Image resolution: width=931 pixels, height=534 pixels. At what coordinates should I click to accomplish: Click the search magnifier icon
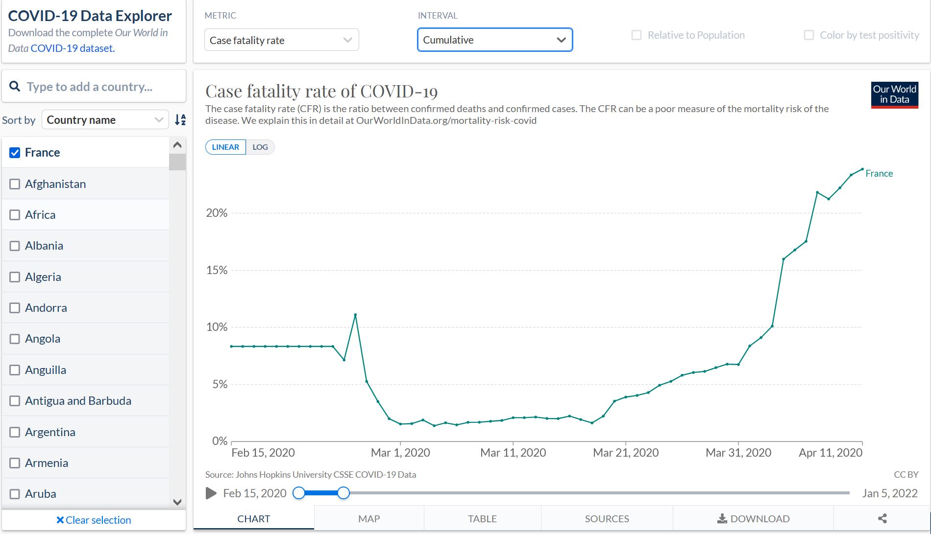[15, 87]
